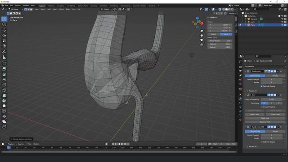Click the Mark Loose button
Screen dimensions: 288x162
tap(255, 114)
